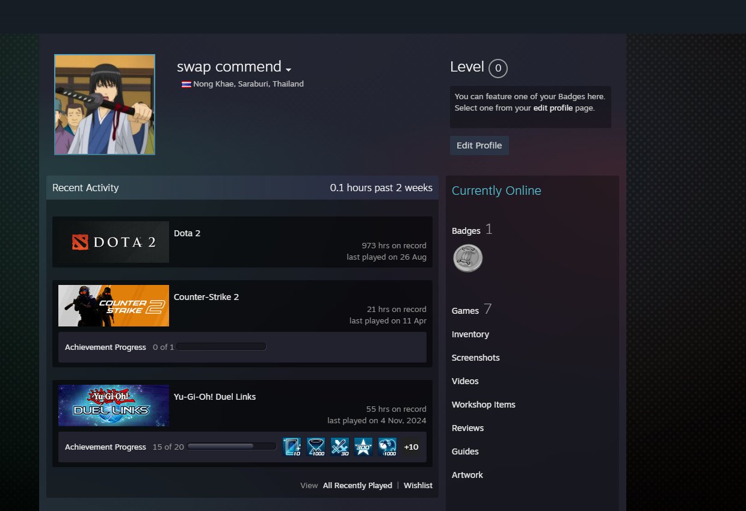746x511 pixels.
Task: Open the Wishlist link
Action: 418,485
